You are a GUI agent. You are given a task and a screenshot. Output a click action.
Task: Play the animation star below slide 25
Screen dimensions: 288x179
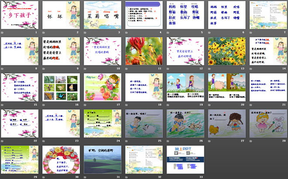127,141
